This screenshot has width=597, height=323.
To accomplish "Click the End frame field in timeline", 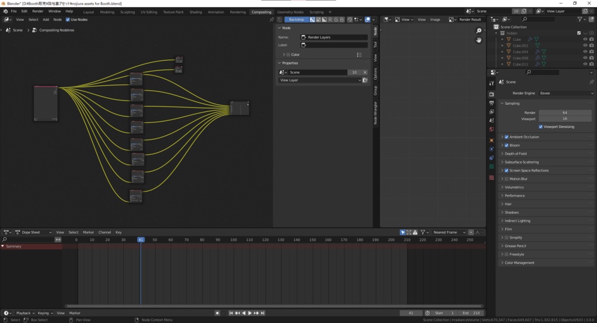I will 472,313.
